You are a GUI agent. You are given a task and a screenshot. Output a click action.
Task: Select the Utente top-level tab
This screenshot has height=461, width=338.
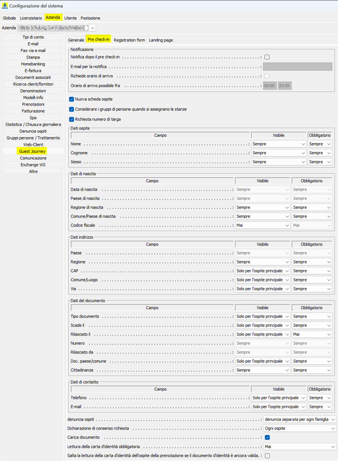click(70, 18)
